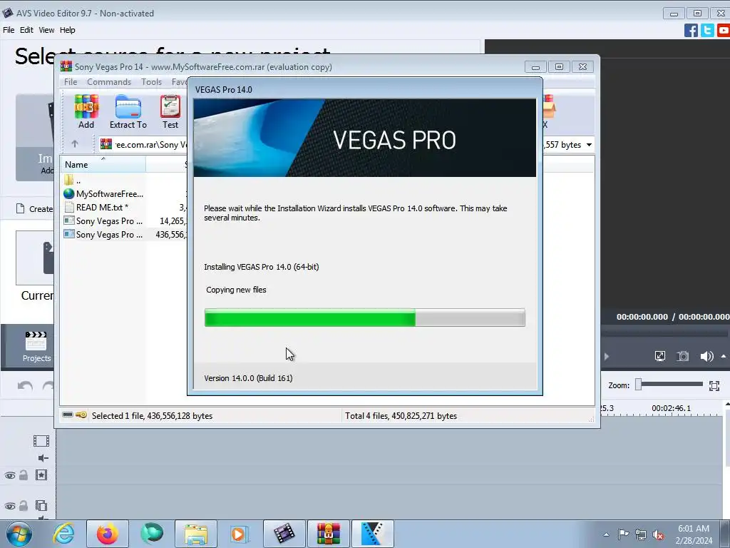
Task: Expand the volume arrow next to speaker icon
Action: 723,356
